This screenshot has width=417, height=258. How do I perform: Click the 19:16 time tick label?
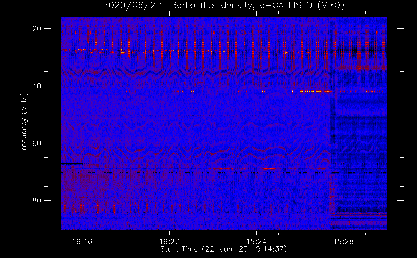(x=82, y=242)
